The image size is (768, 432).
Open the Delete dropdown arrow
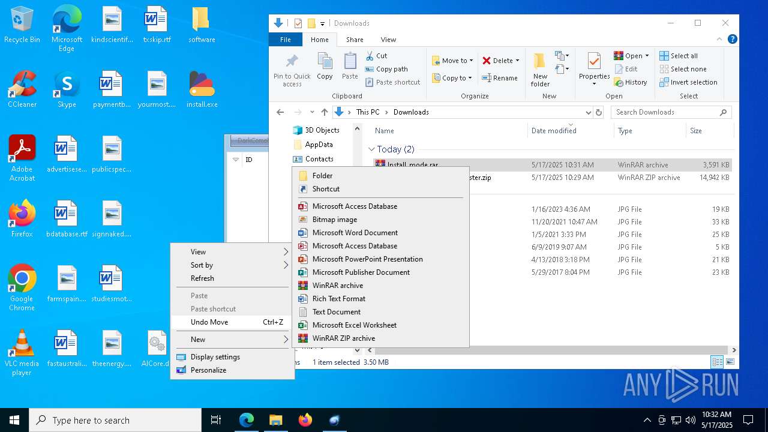pyautogui.click(x=517, y=61)
